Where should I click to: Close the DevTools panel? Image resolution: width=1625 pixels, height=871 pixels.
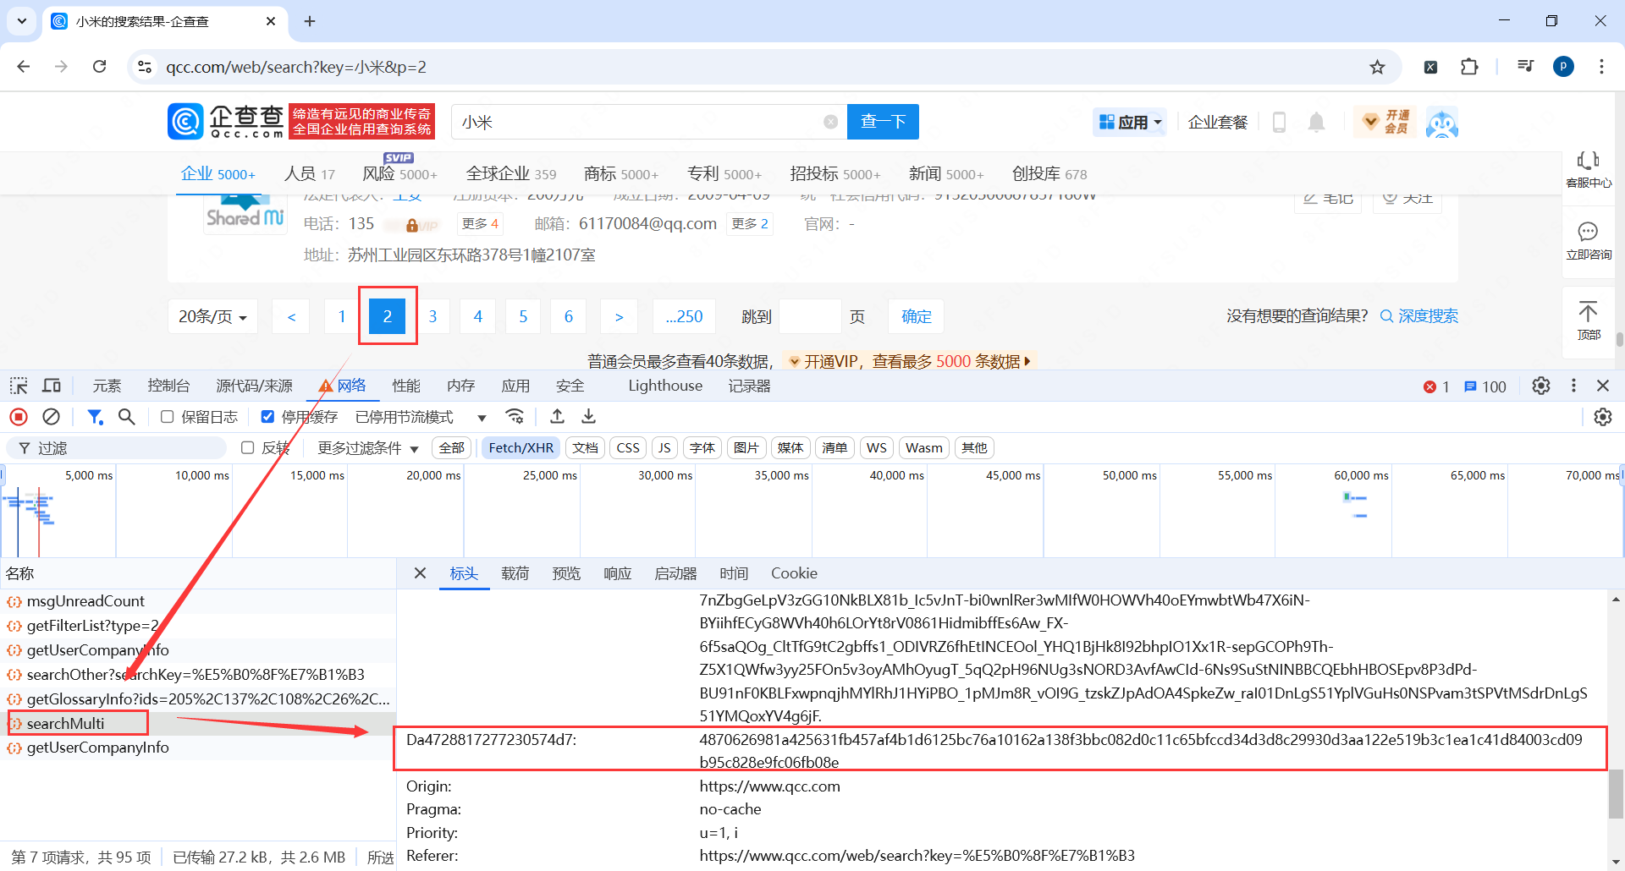1603,386
